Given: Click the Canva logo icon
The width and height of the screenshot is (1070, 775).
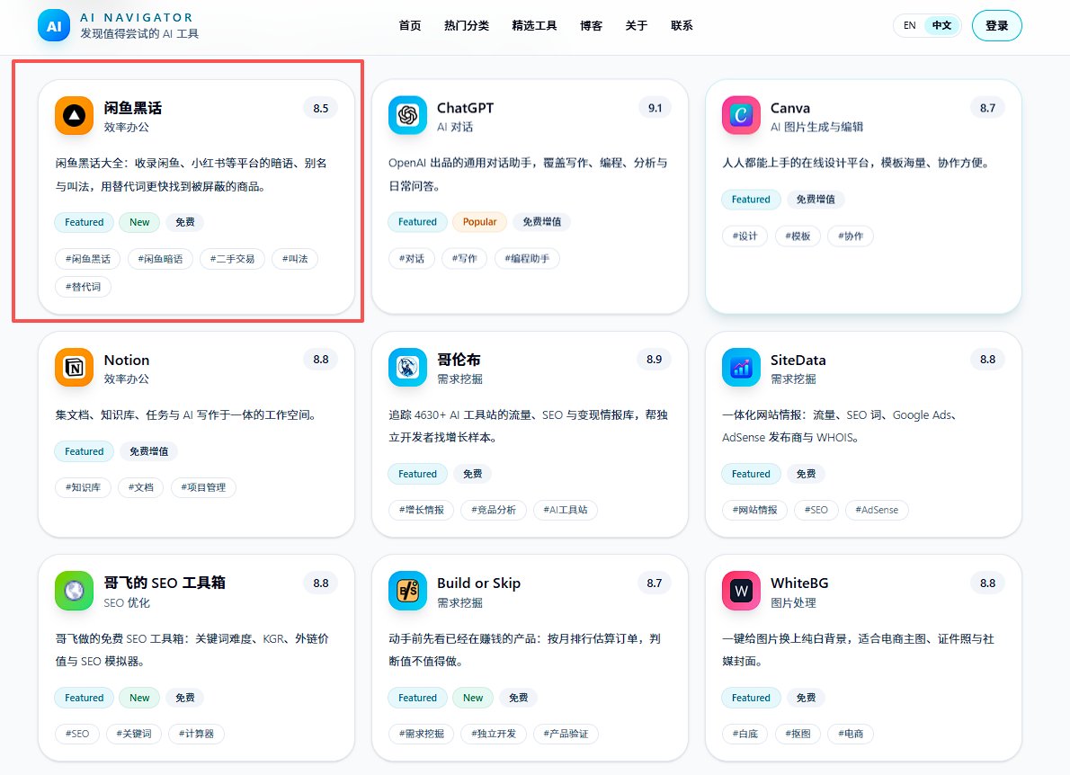Looking at the screenshot, I should pos(741,115).
